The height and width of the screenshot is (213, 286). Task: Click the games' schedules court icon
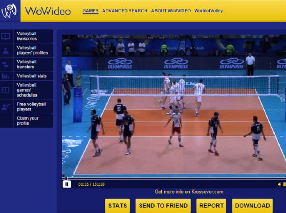click(6, 90)
